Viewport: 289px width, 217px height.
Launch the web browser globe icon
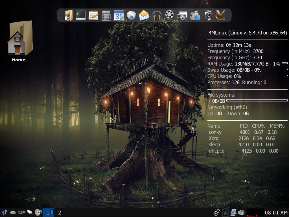[131, 15]
